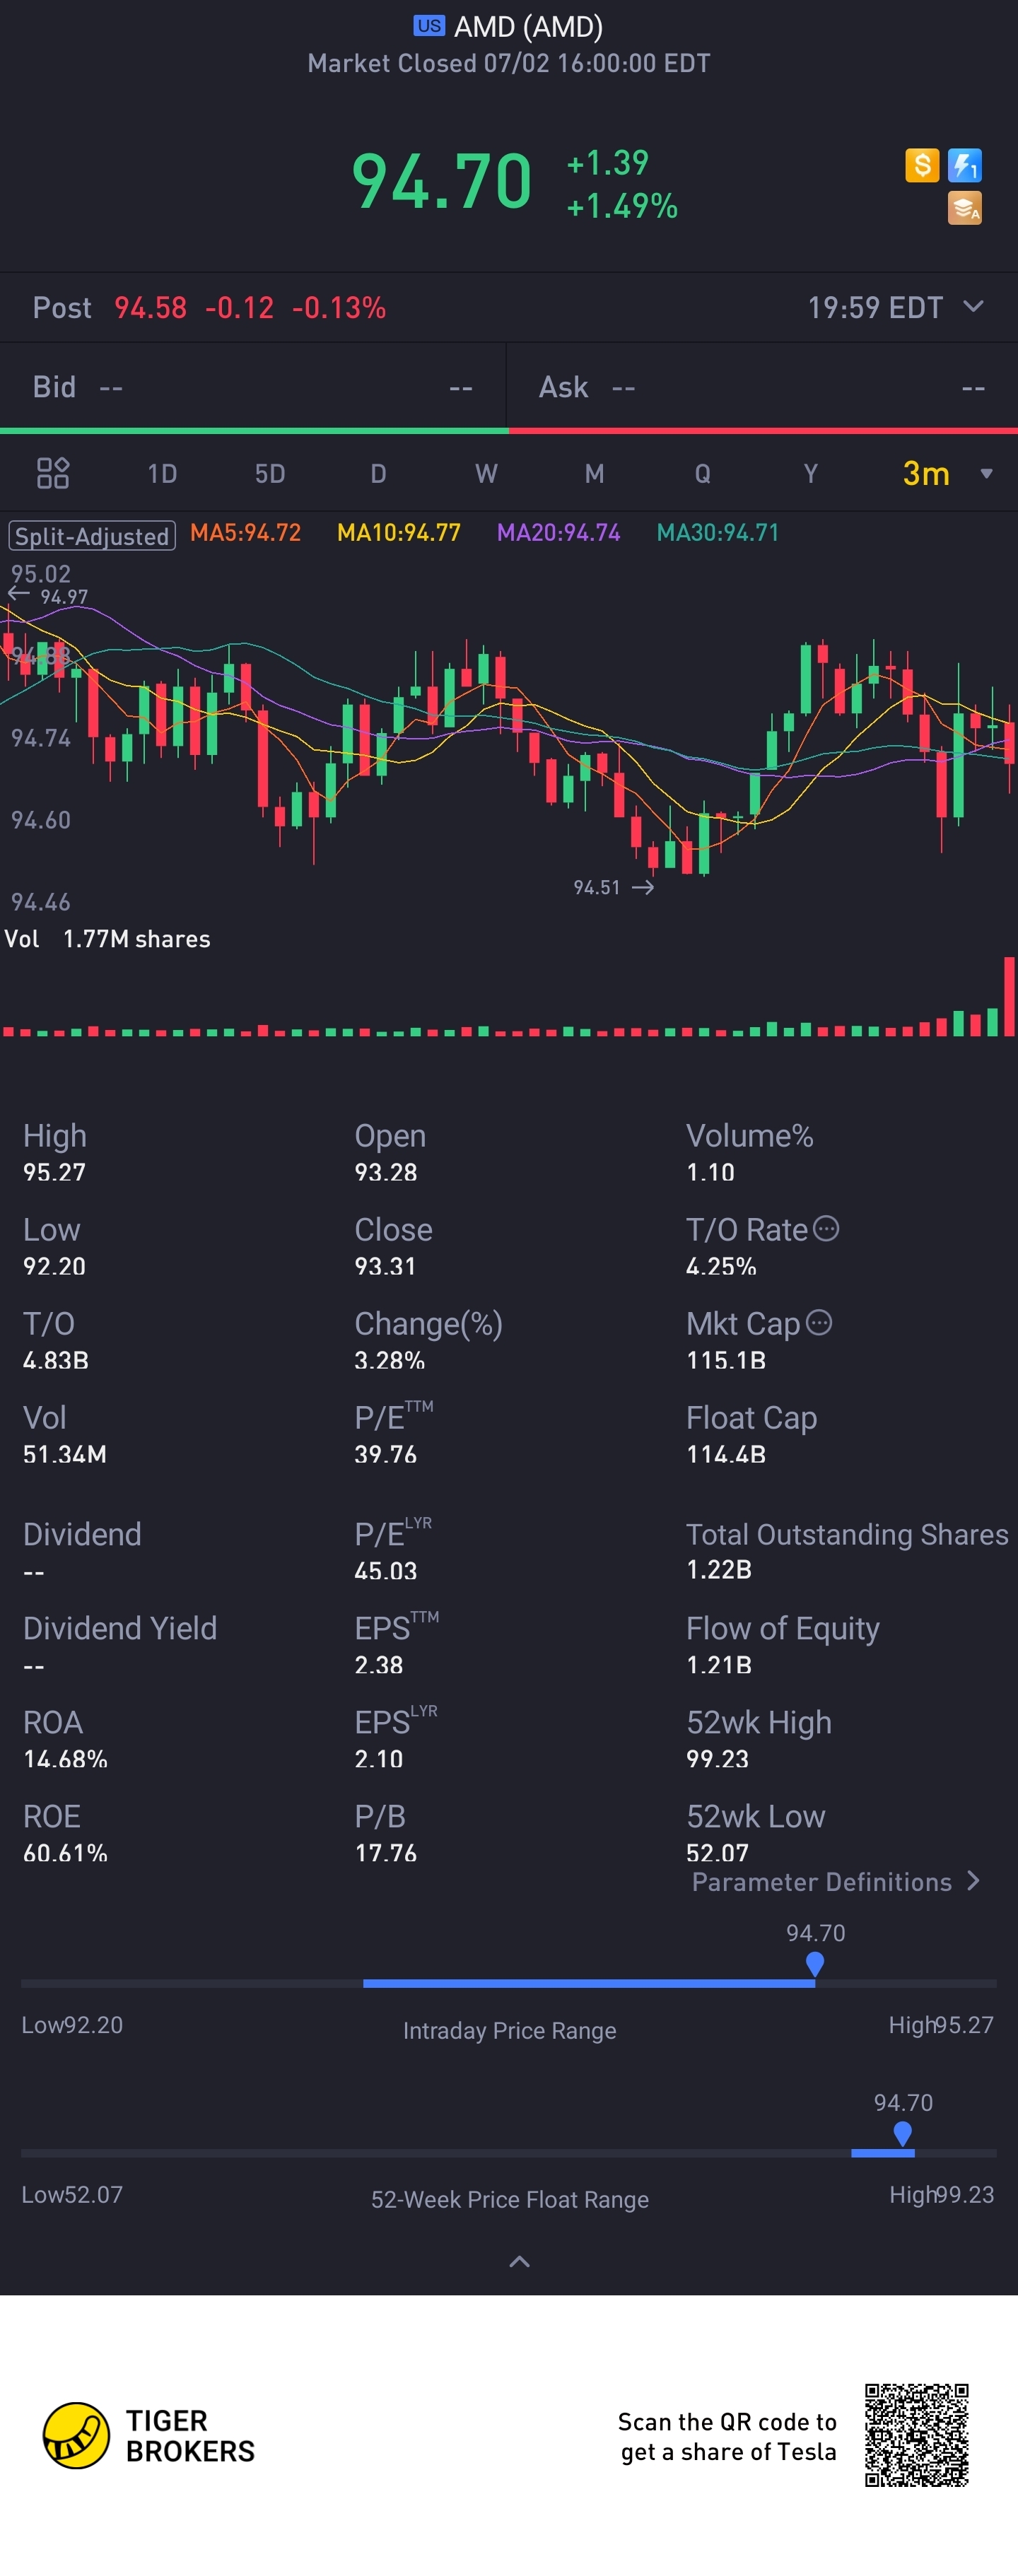Tap the blue lightning bolt badge icon
The image size is (1018, 2576).
click(964, 165)
